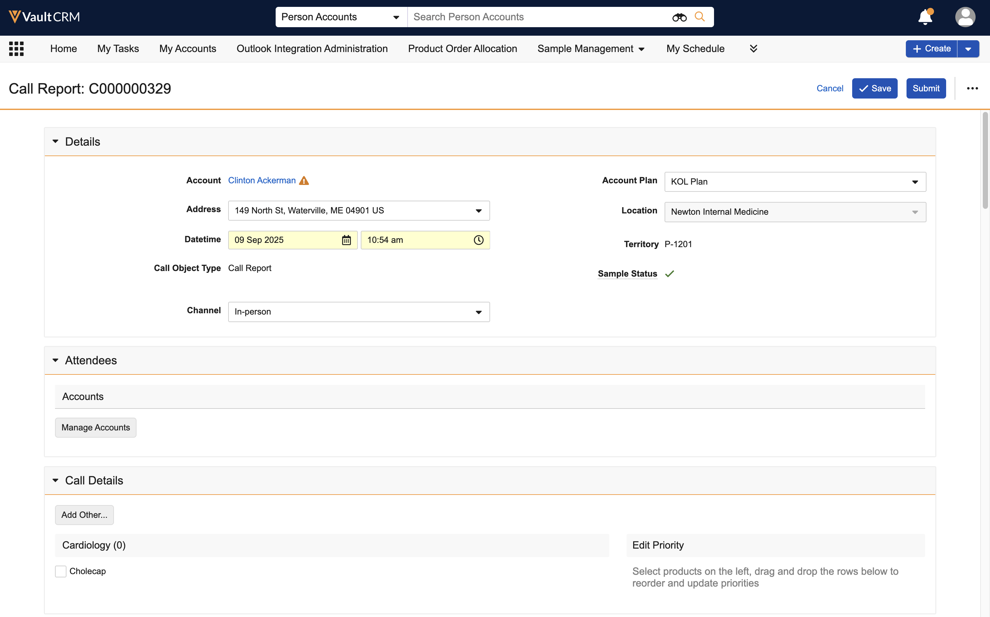Open the Clinton Ackerman account link
The image size is (990, 617).
coord(262,180)
